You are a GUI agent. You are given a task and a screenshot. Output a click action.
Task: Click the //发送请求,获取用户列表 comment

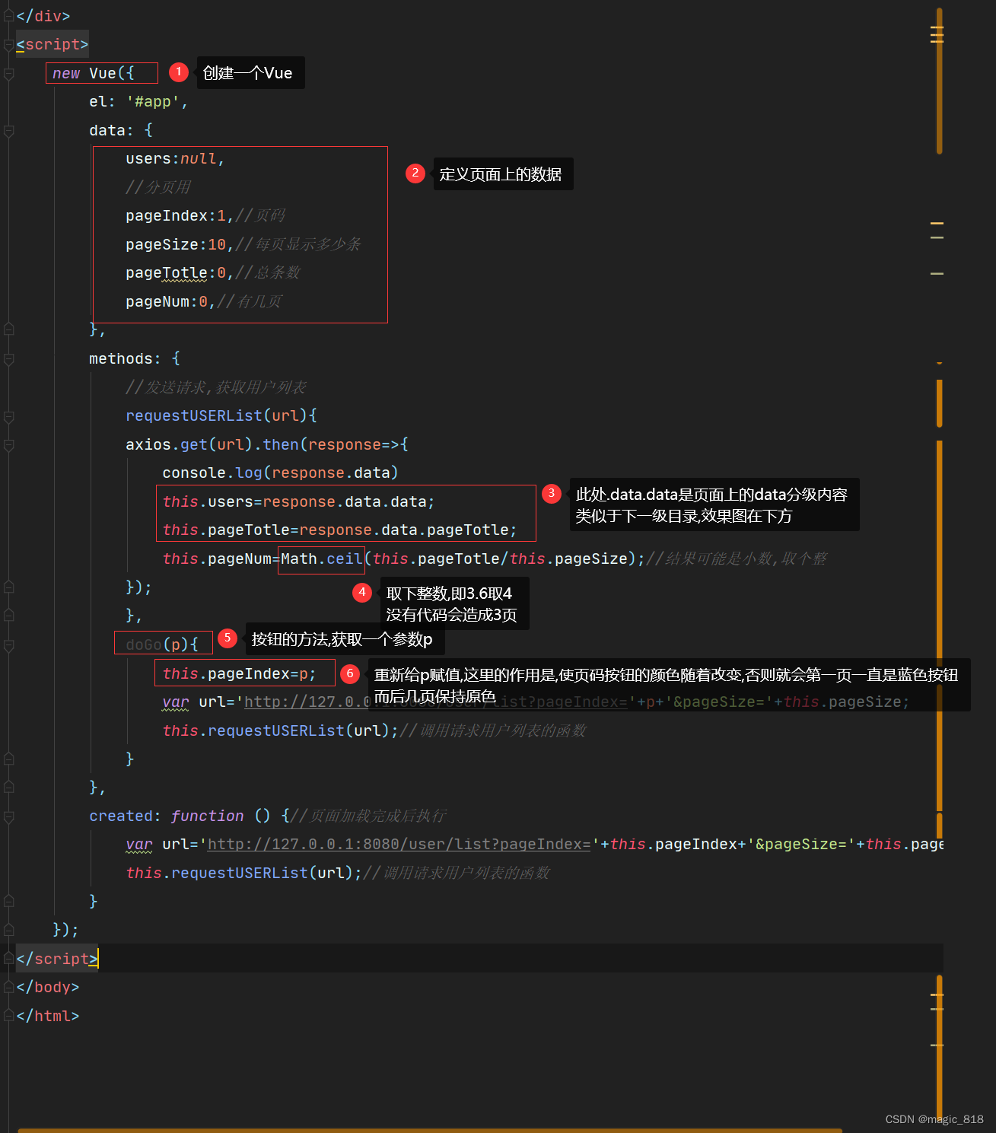tap(216, 388)
